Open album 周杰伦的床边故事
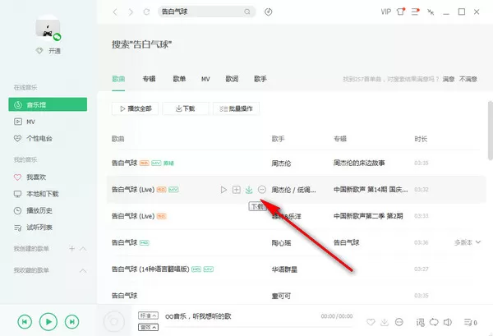Screen dimensions: 493x336 point(359,163)
